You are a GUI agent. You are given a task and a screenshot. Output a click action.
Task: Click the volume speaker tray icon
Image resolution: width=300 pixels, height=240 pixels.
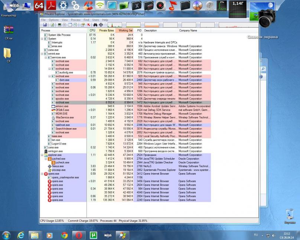tap(274, 236)
